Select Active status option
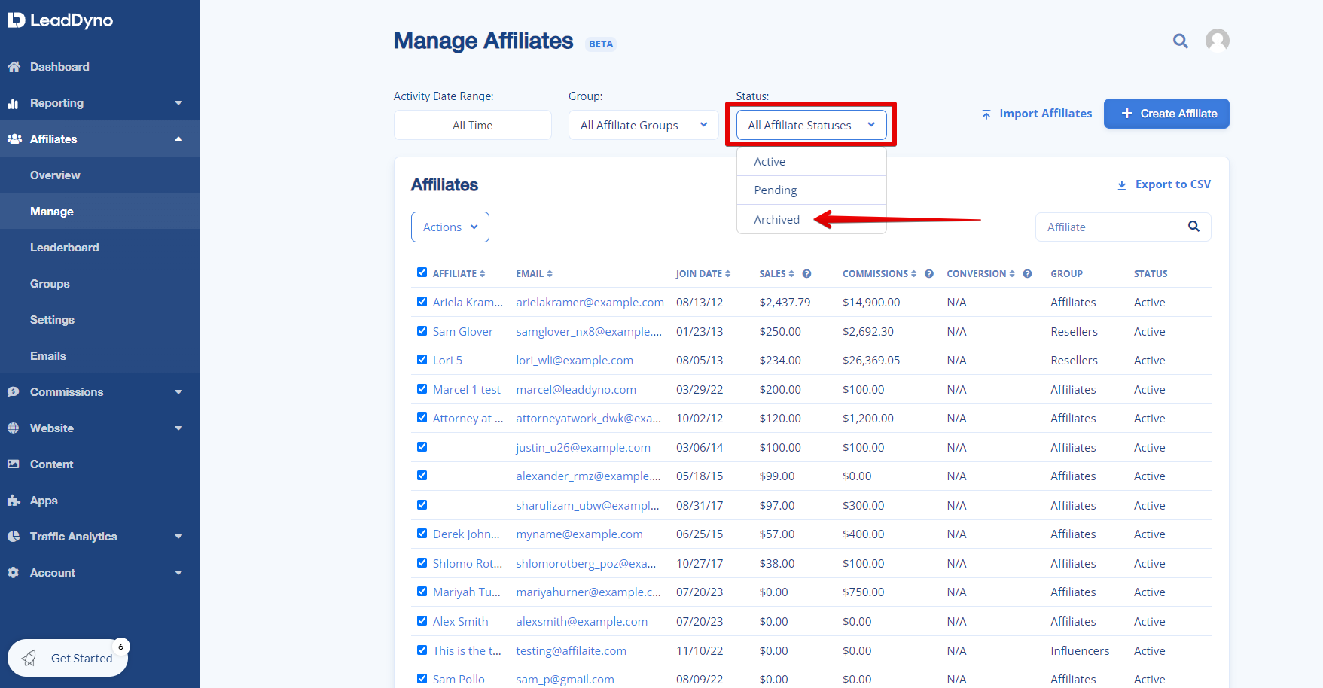Screen dimensions: 1323x688 coord(812,162)
